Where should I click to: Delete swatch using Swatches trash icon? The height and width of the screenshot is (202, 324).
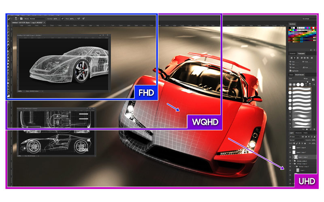[313, 49]
